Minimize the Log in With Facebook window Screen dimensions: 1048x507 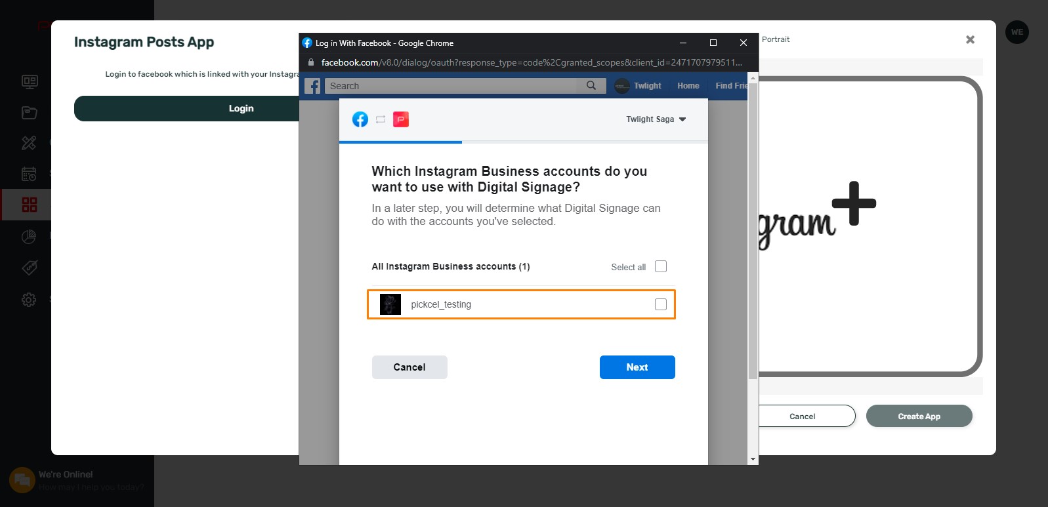tap(682, 43)
